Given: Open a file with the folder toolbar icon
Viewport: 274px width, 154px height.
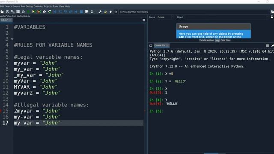Looking at the screenshot, I should click(2, 12).
